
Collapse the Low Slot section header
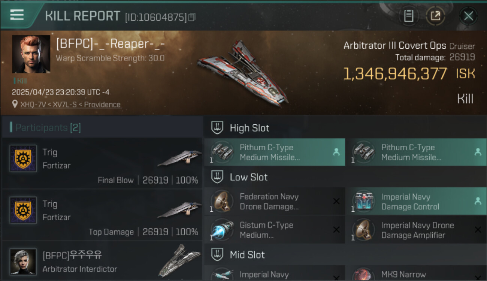[x=345, y=177]
